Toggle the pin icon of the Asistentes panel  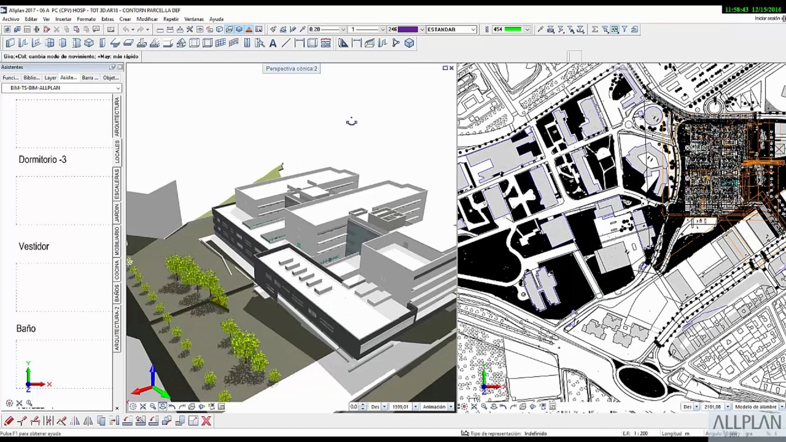pos(112,67)
